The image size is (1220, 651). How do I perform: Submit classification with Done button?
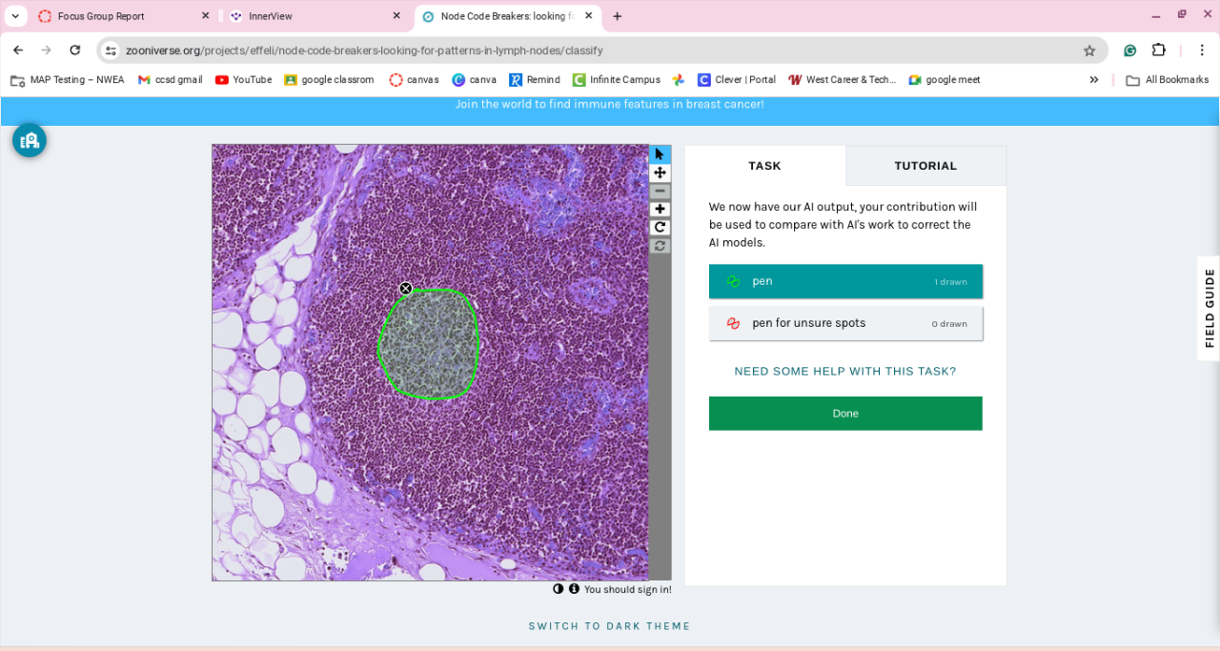click(x=845, y=414)
